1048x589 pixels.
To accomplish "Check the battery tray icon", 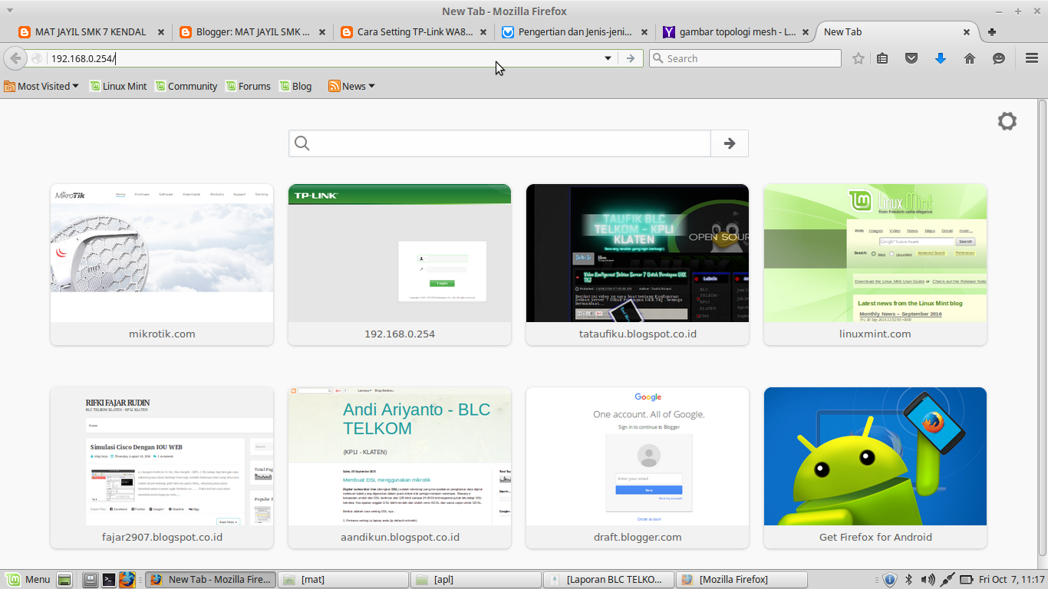I will click(x=967, y=580).
